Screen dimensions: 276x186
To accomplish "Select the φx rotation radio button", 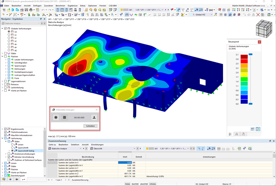I will (x=9, y=44).
